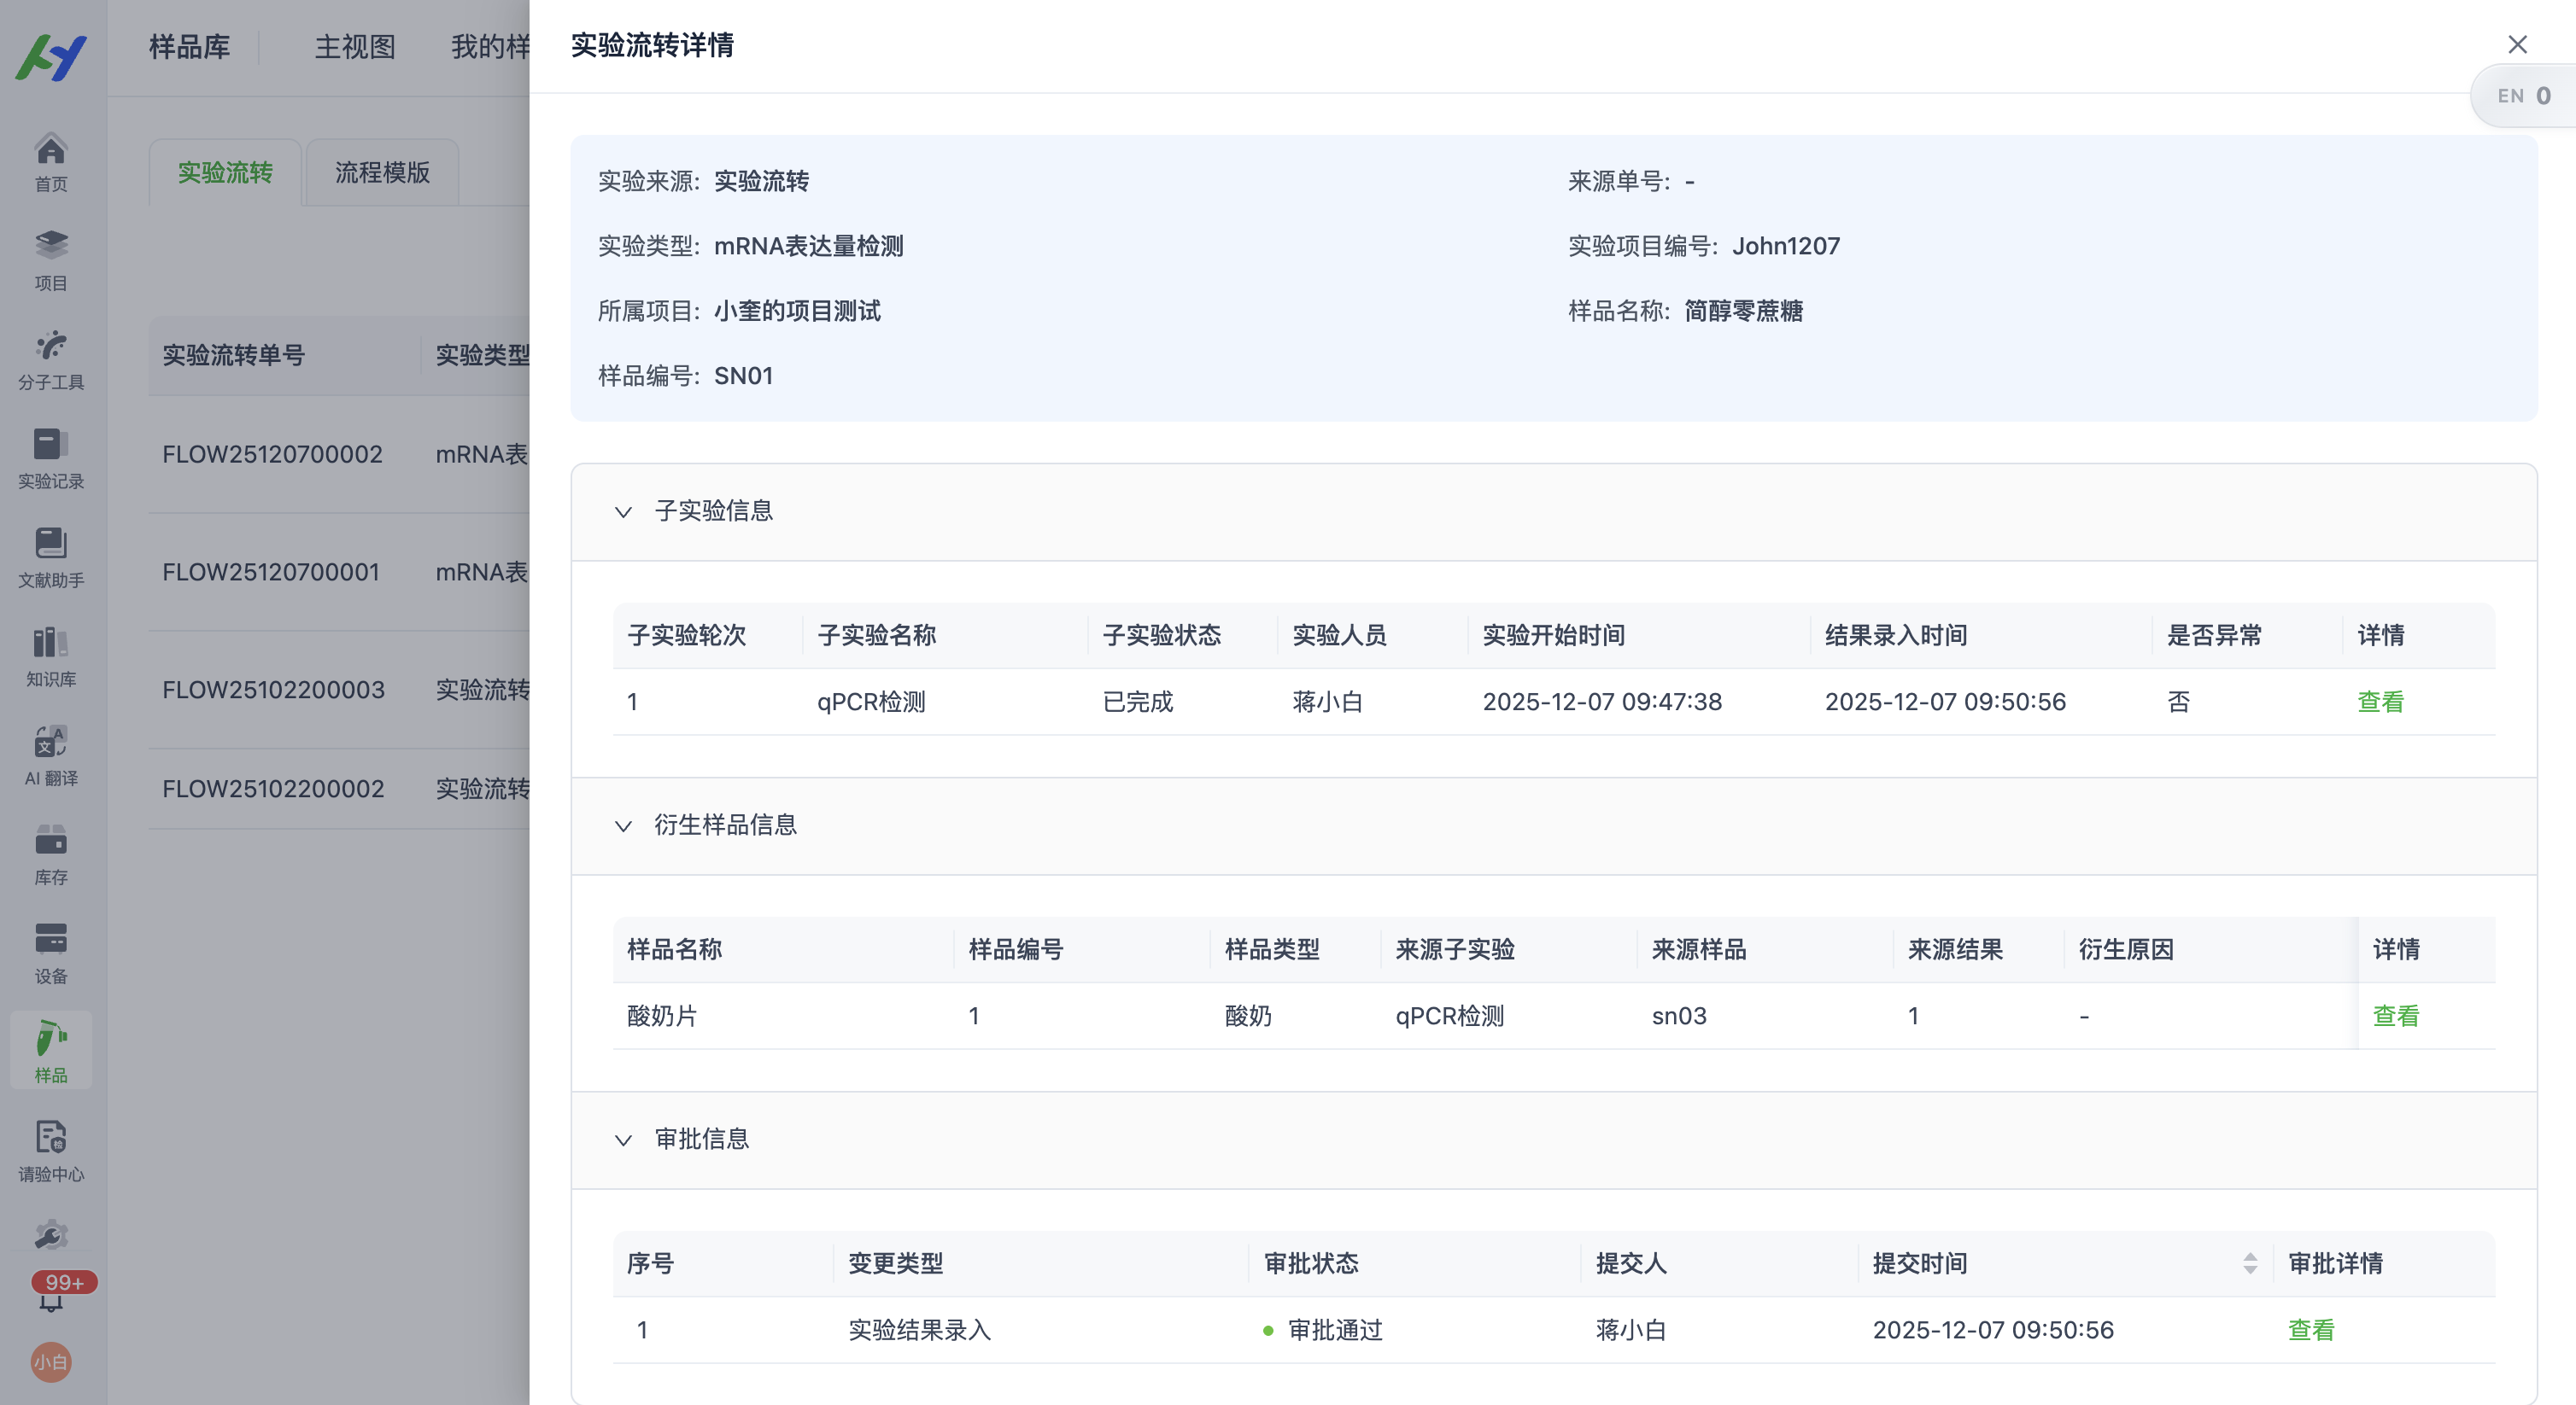Select the 文献助手 literature assistant icon
Viewport: 2576px width, 1405px height.
point(51,557)
